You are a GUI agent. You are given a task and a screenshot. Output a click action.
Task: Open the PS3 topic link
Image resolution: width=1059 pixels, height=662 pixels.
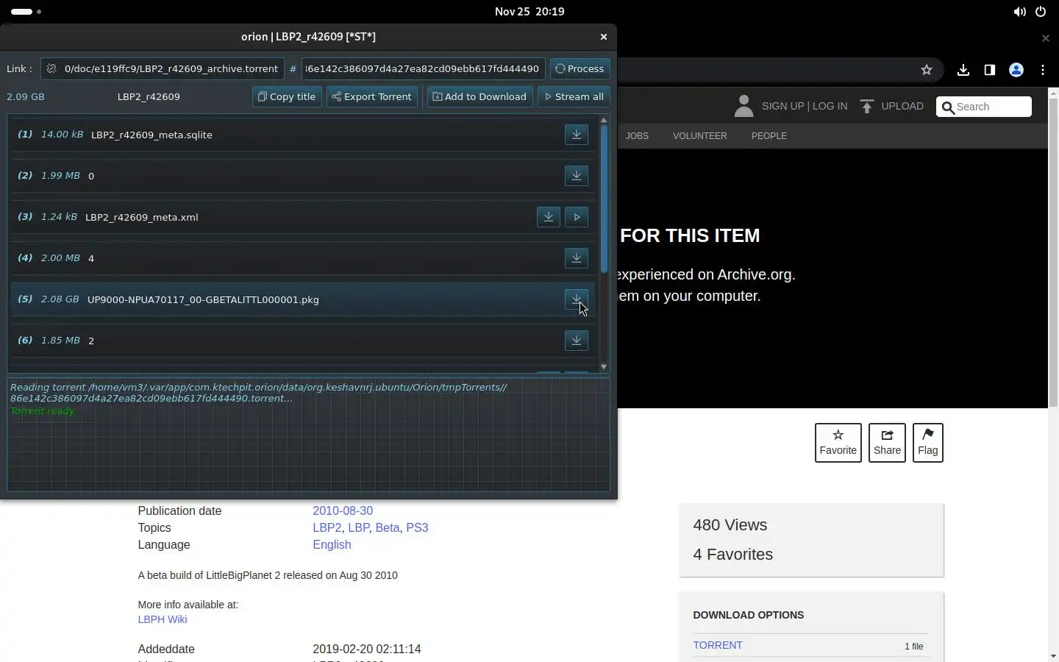(x=417, y=527)
